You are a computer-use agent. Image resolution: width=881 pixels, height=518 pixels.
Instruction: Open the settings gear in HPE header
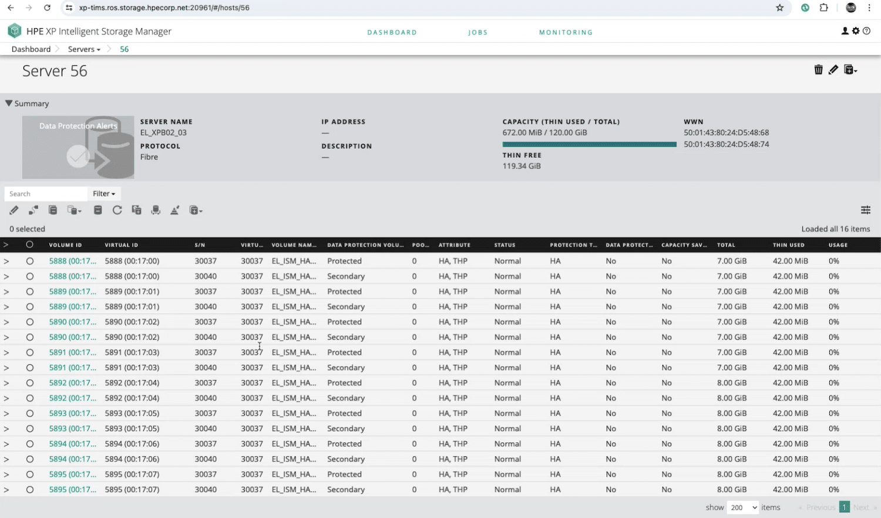point(856,31)
